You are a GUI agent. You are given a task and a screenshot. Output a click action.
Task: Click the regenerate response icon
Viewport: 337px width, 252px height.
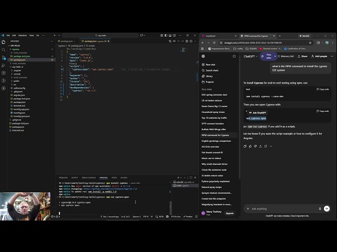click(x=265, y=146)
